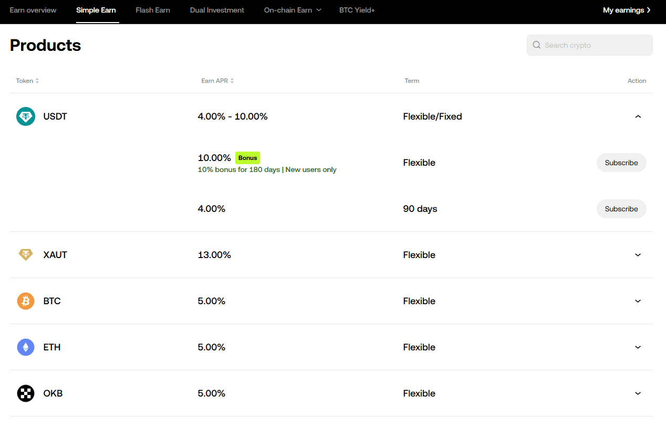
Task: Click the XAUT gold token icon
Action: tap(26, 255)
